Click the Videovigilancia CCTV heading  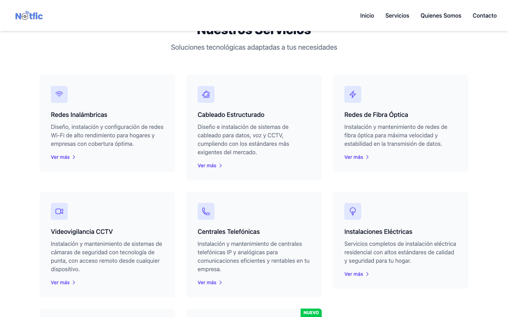[x=82, y=232]
